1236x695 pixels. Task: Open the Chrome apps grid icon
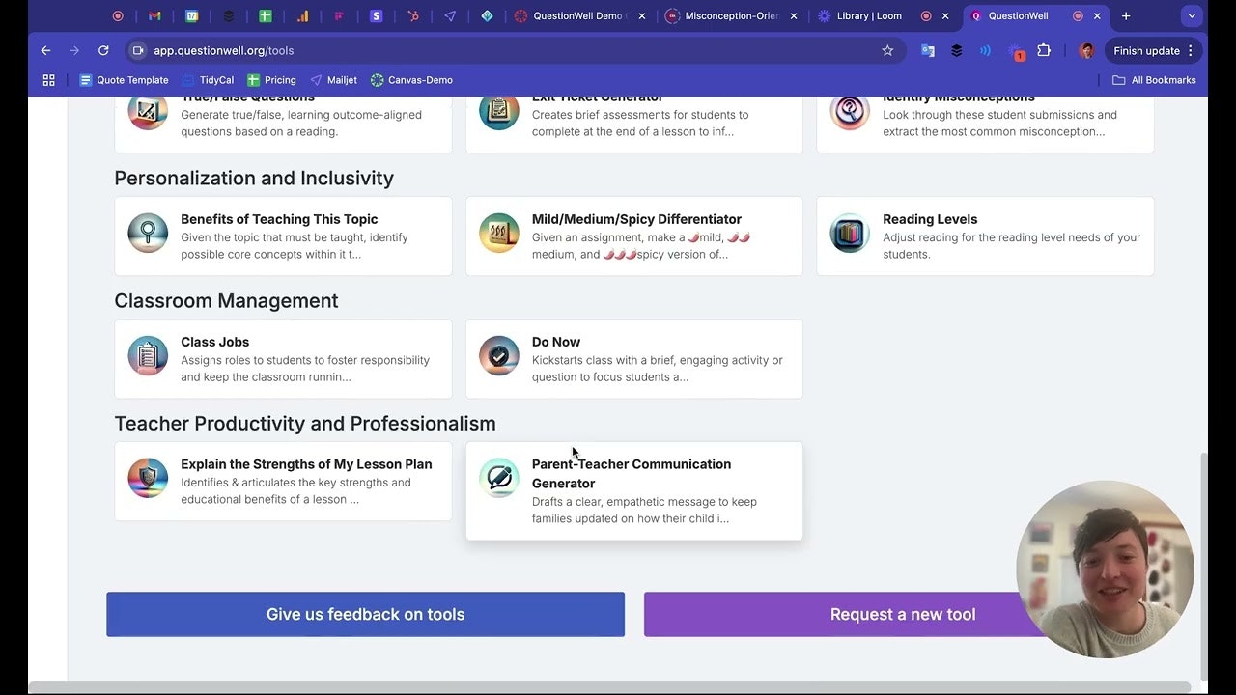(49, 80)
